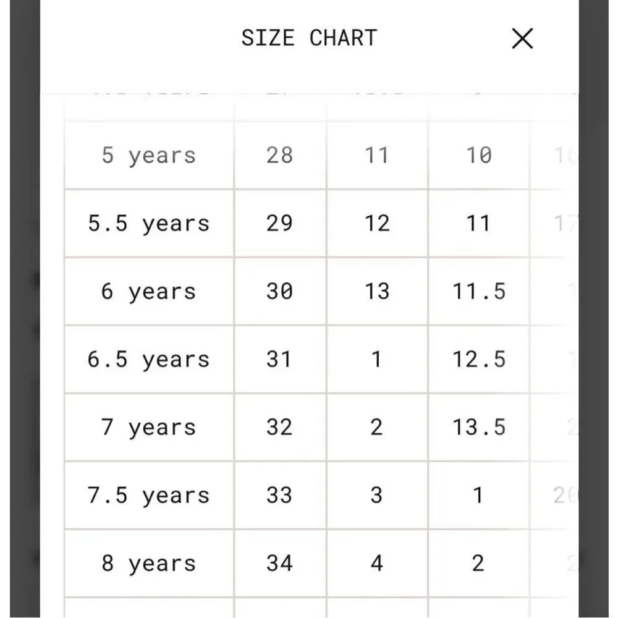The width and height of the screenshot is (618, 618).
Task: Select the size 31 cell
Action: tap(279, 360)
